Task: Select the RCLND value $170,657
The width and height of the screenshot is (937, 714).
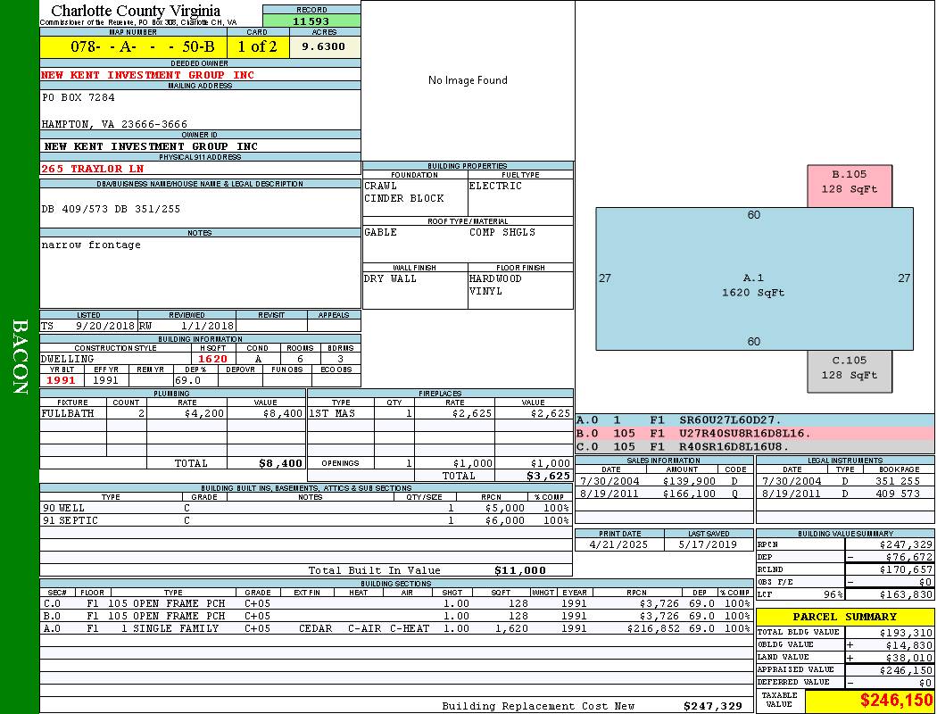Action: pos(906,570)
